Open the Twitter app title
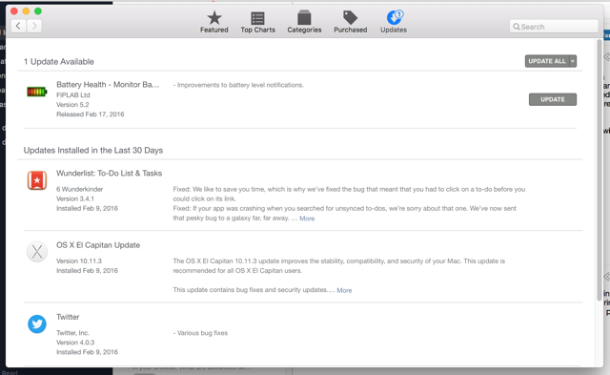Screen dimensions: 610x375 pos(68,317)
